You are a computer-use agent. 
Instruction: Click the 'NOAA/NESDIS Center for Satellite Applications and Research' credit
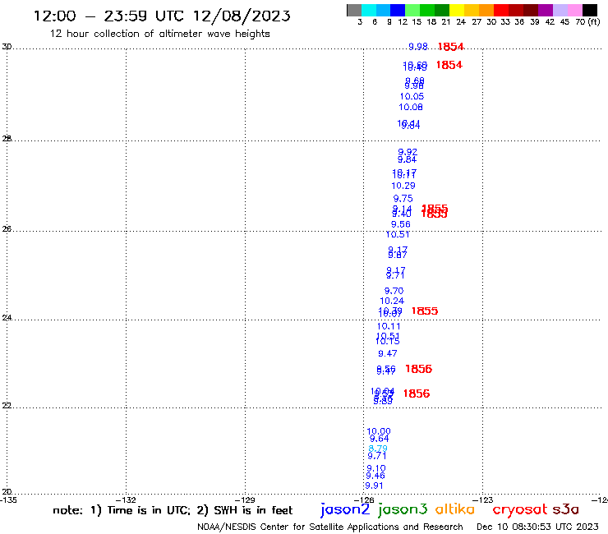click(x=330, y=527)
